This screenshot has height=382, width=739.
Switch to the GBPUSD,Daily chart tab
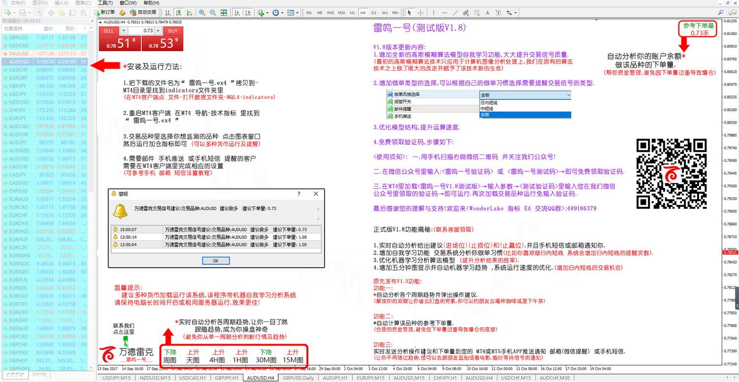point(298,378)
